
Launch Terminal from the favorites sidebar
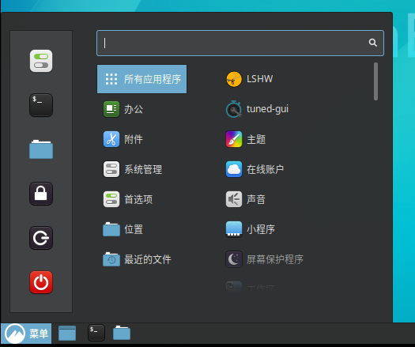tap(41, 105)
